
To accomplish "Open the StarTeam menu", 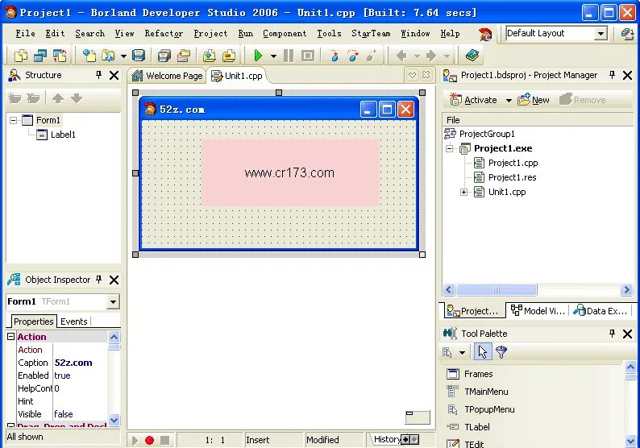I will pos(371,34).
